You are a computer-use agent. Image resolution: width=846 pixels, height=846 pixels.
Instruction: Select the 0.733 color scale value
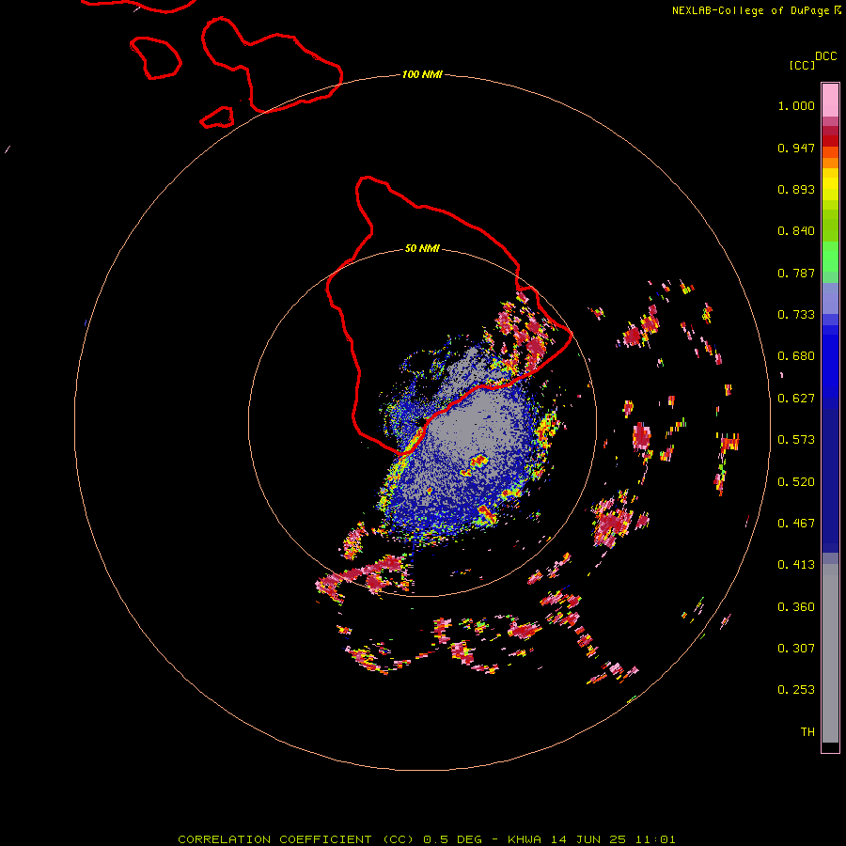(x=796, y=315)
